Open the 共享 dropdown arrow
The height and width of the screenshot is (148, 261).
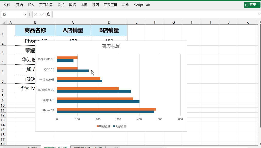(258, 5)
